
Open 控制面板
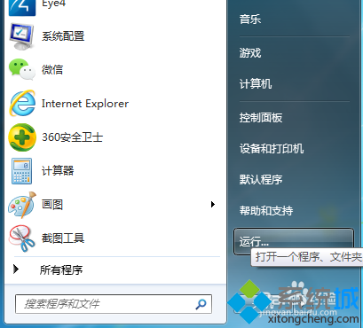pyautogui.click(x=261, y=118)
